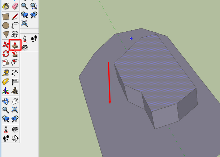This screenshot has height=157, width=220.
Task: Activate the Orbit camera tool
Action: coord(6,101)
